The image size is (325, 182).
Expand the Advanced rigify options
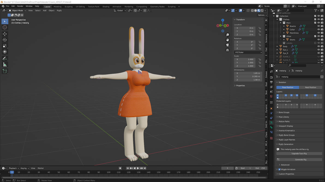(x=285, y=165)
